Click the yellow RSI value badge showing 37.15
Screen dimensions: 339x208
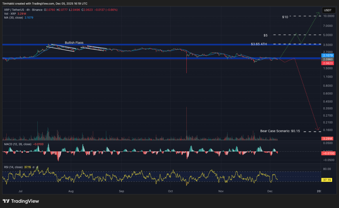(326, 180)
